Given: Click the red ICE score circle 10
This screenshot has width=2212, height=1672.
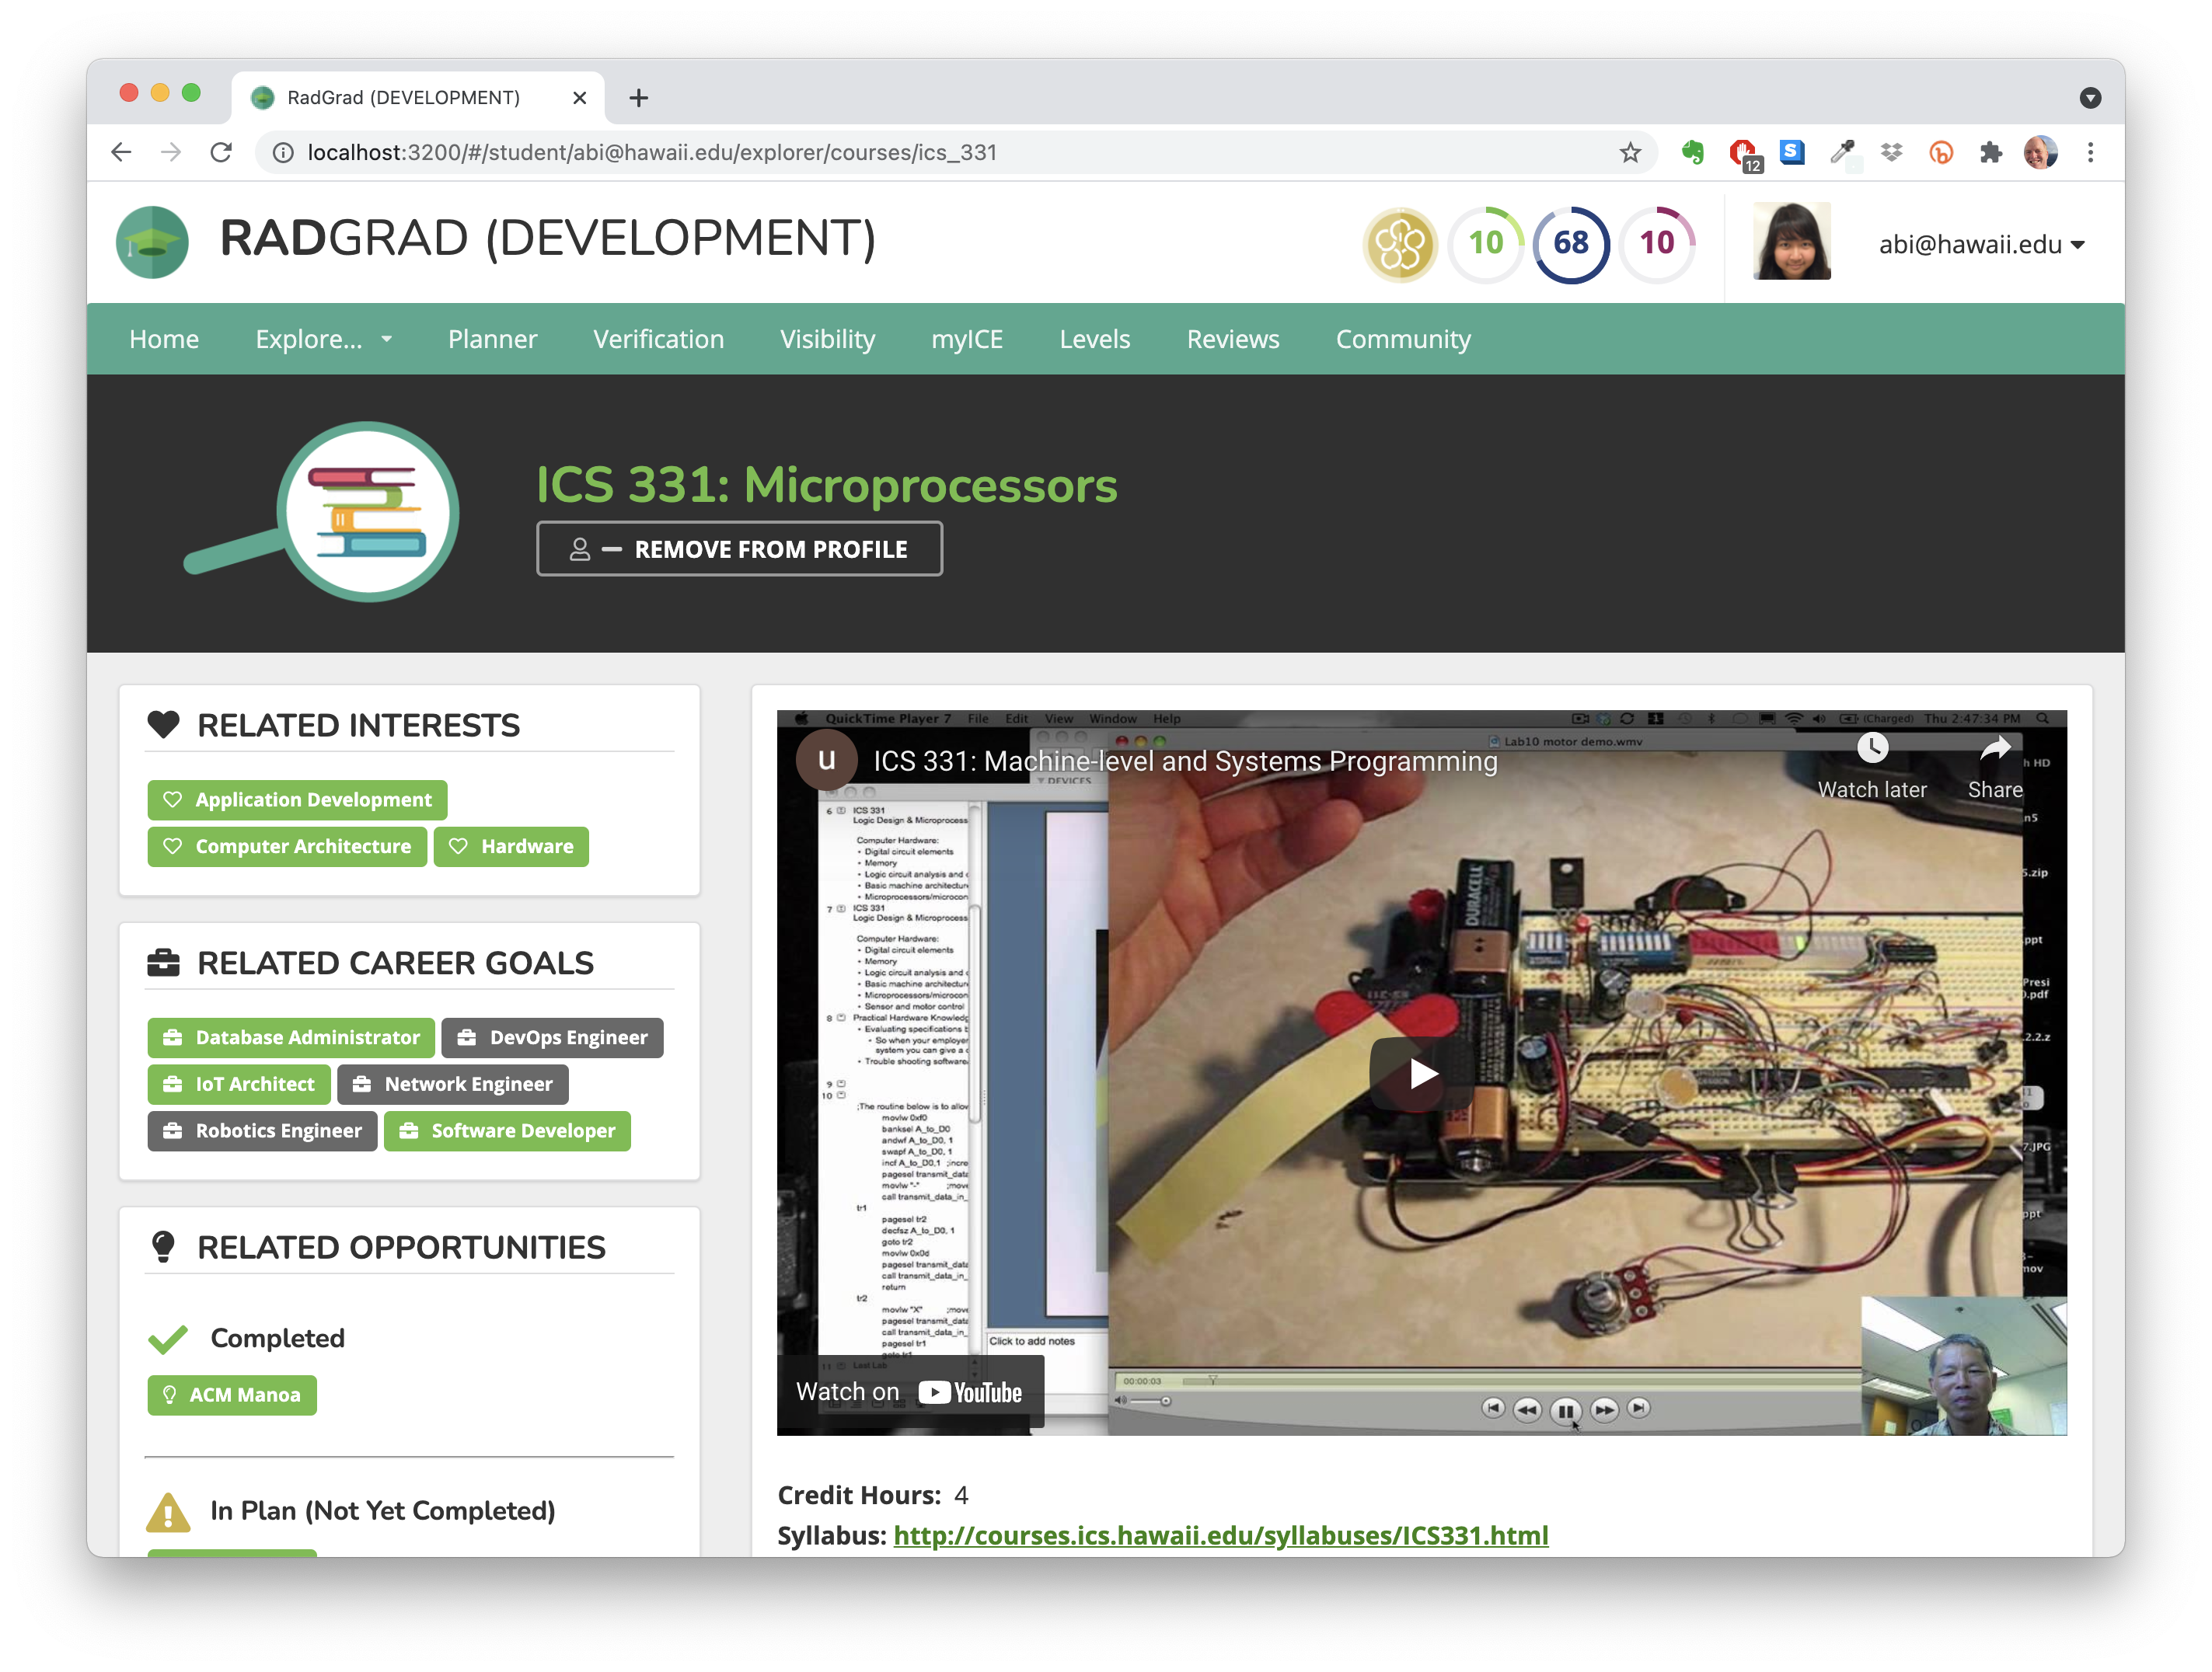Looking at the screenshot, I should tap(1657, 243).
